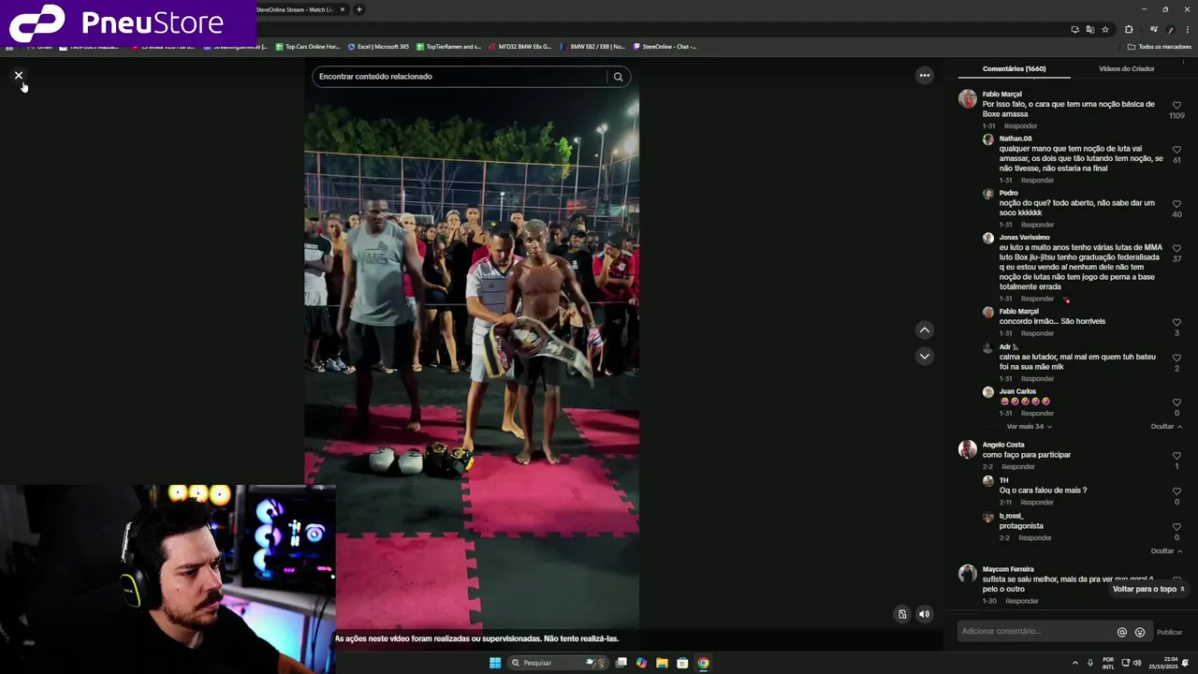
Task: Click Responder under Maycom Ferreira's comment
Action: 1022,601
